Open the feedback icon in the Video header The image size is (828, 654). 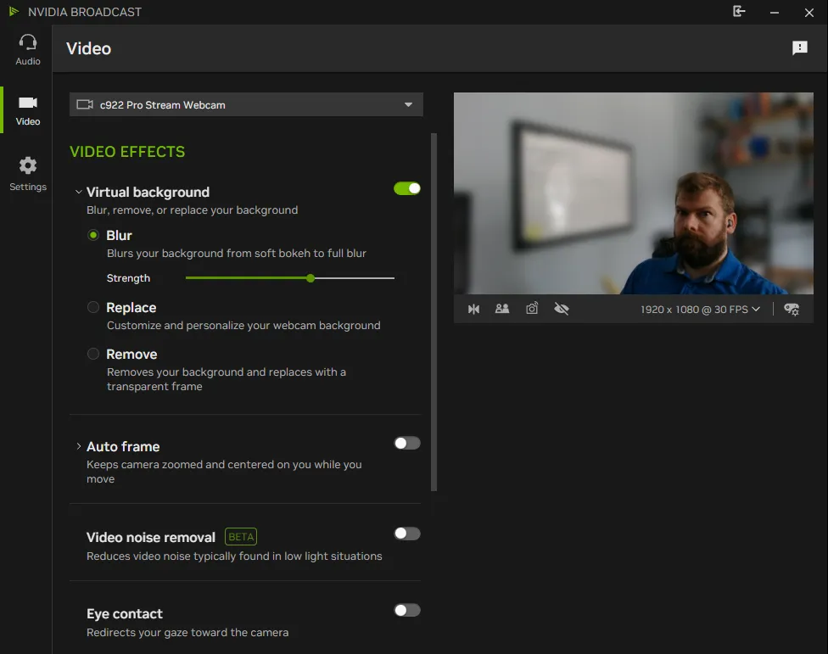800,48
